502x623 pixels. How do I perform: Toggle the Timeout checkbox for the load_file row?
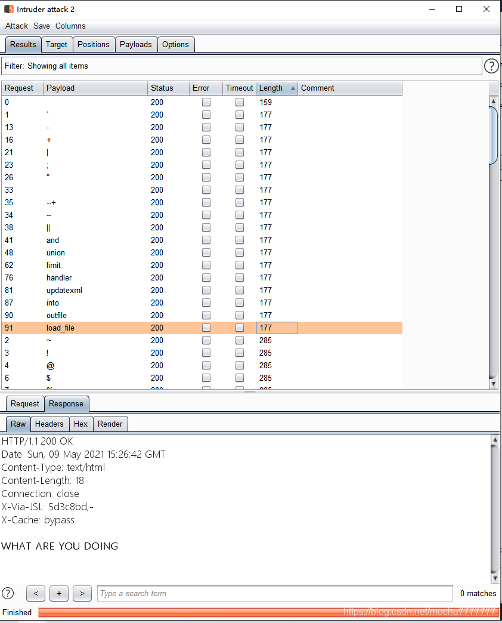(240, 328)
